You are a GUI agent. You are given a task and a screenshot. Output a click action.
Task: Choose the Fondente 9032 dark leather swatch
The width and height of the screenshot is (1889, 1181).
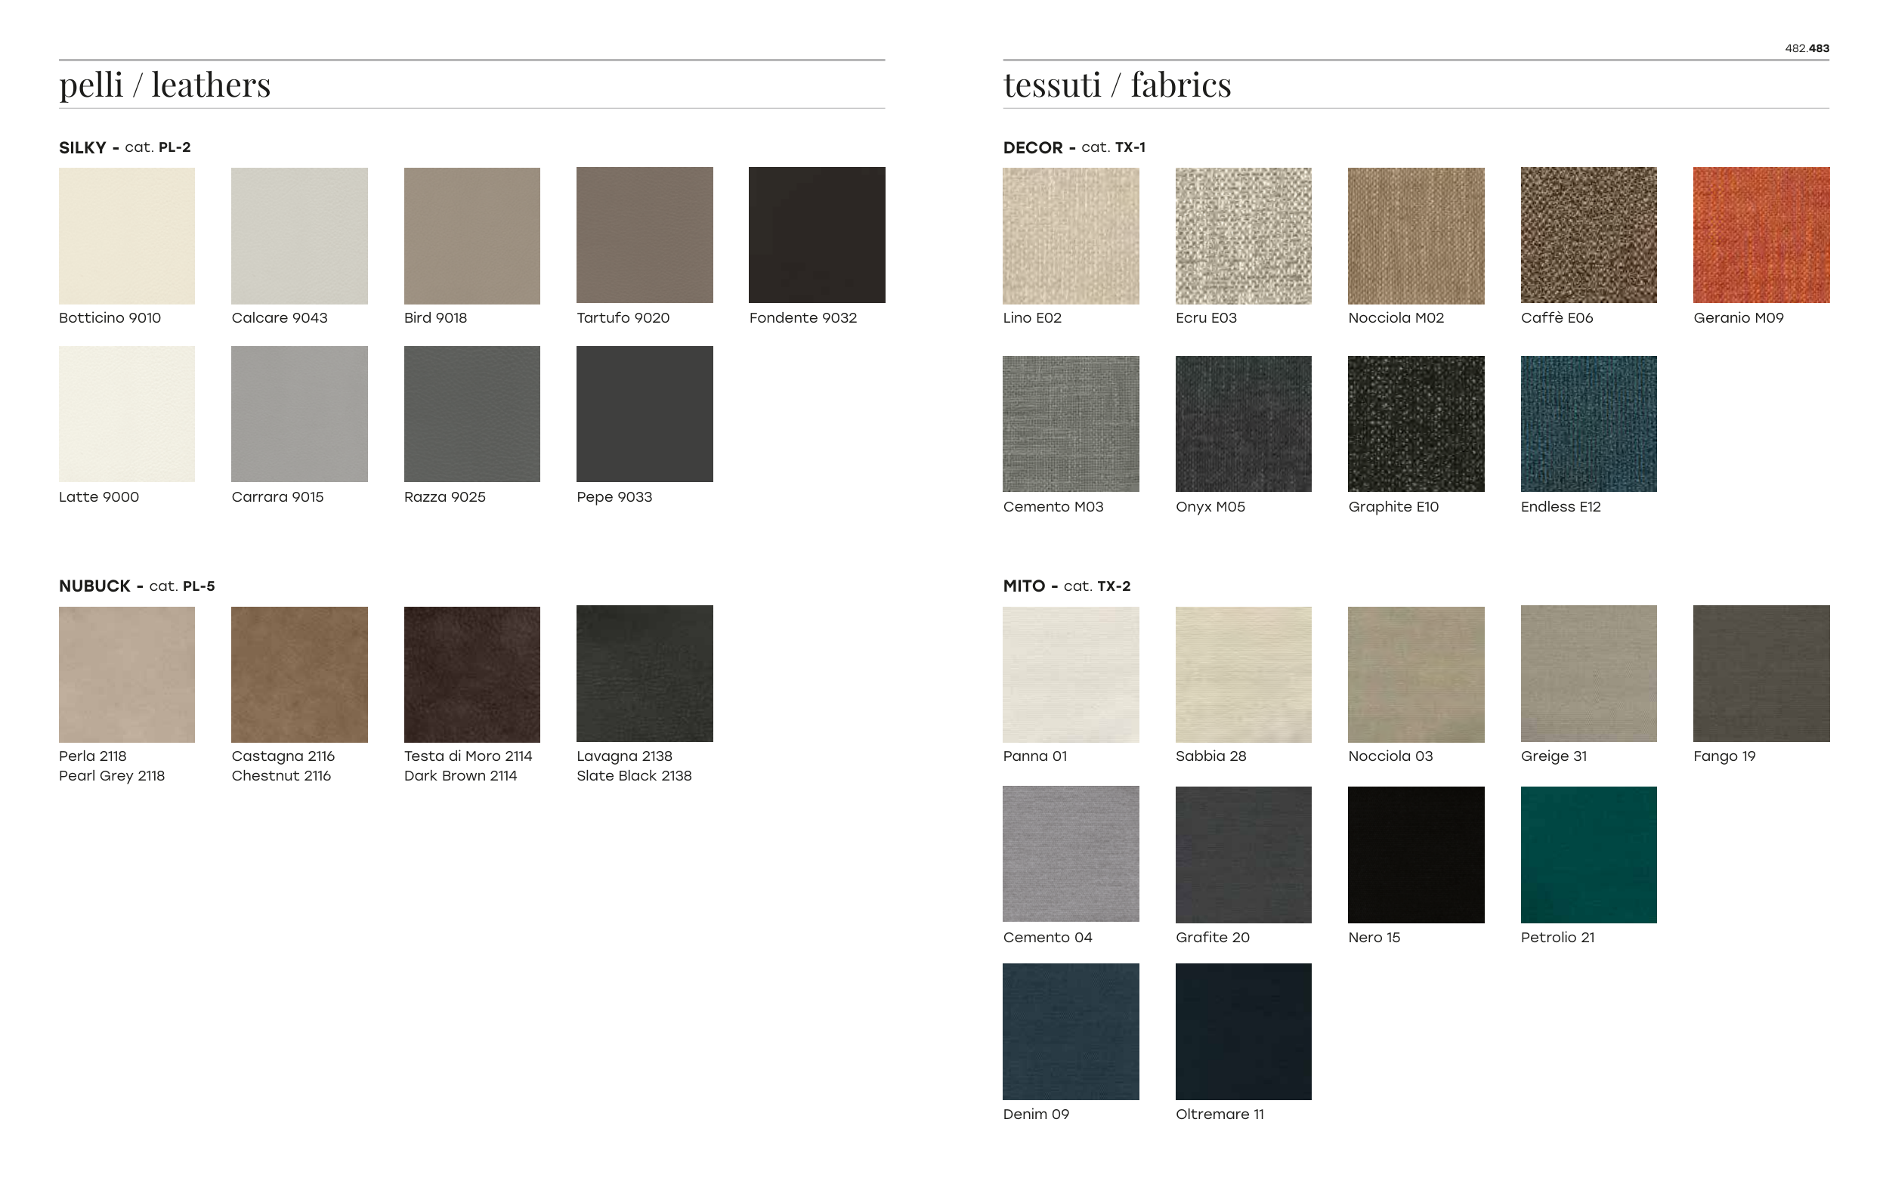[x=816, y=234]
